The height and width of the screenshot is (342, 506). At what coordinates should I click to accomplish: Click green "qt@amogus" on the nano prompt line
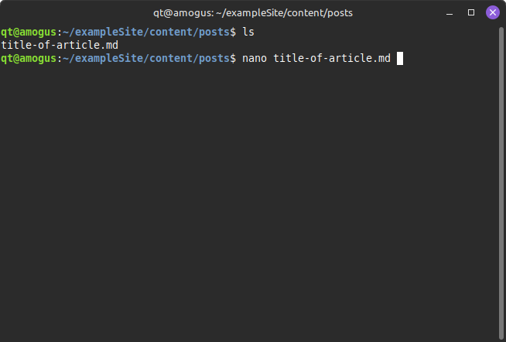pos(29,58)
